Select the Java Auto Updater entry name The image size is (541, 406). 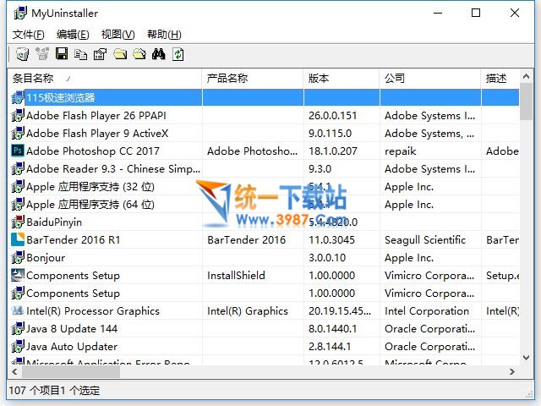(x=72, y=346)
